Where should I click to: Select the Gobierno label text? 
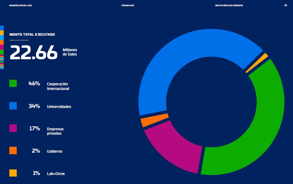pyautogui.click(x=55, y=151)
